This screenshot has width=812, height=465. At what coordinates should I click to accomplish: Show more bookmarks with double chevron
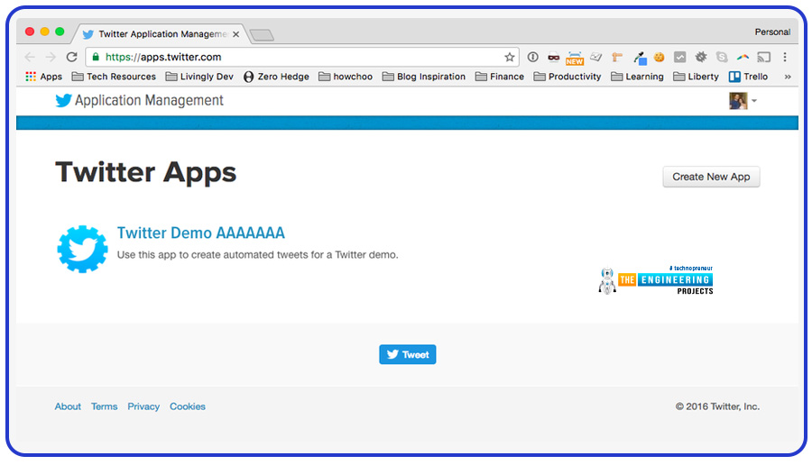[788, 77]
